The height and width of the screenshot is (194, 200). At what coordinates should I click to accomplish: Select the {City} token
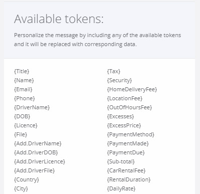click(21, 188)
